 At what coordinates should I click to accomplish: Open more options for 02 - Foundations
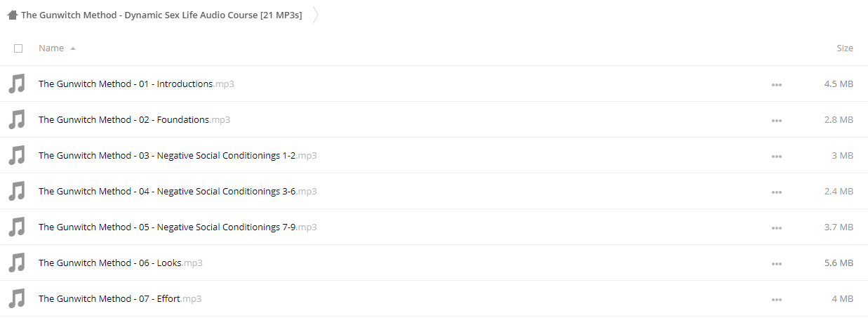776,120
